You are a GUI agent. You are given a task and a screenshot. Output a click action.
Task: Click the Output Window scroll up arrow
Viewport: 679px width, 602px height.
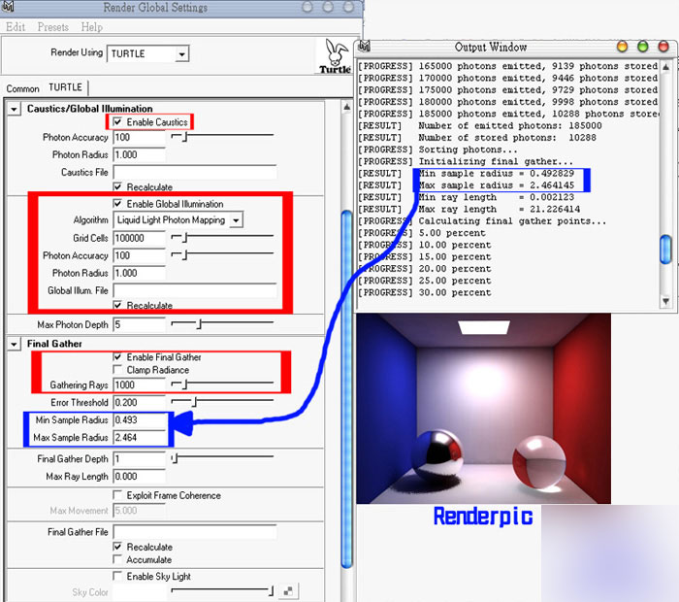[x=666, y=67]
